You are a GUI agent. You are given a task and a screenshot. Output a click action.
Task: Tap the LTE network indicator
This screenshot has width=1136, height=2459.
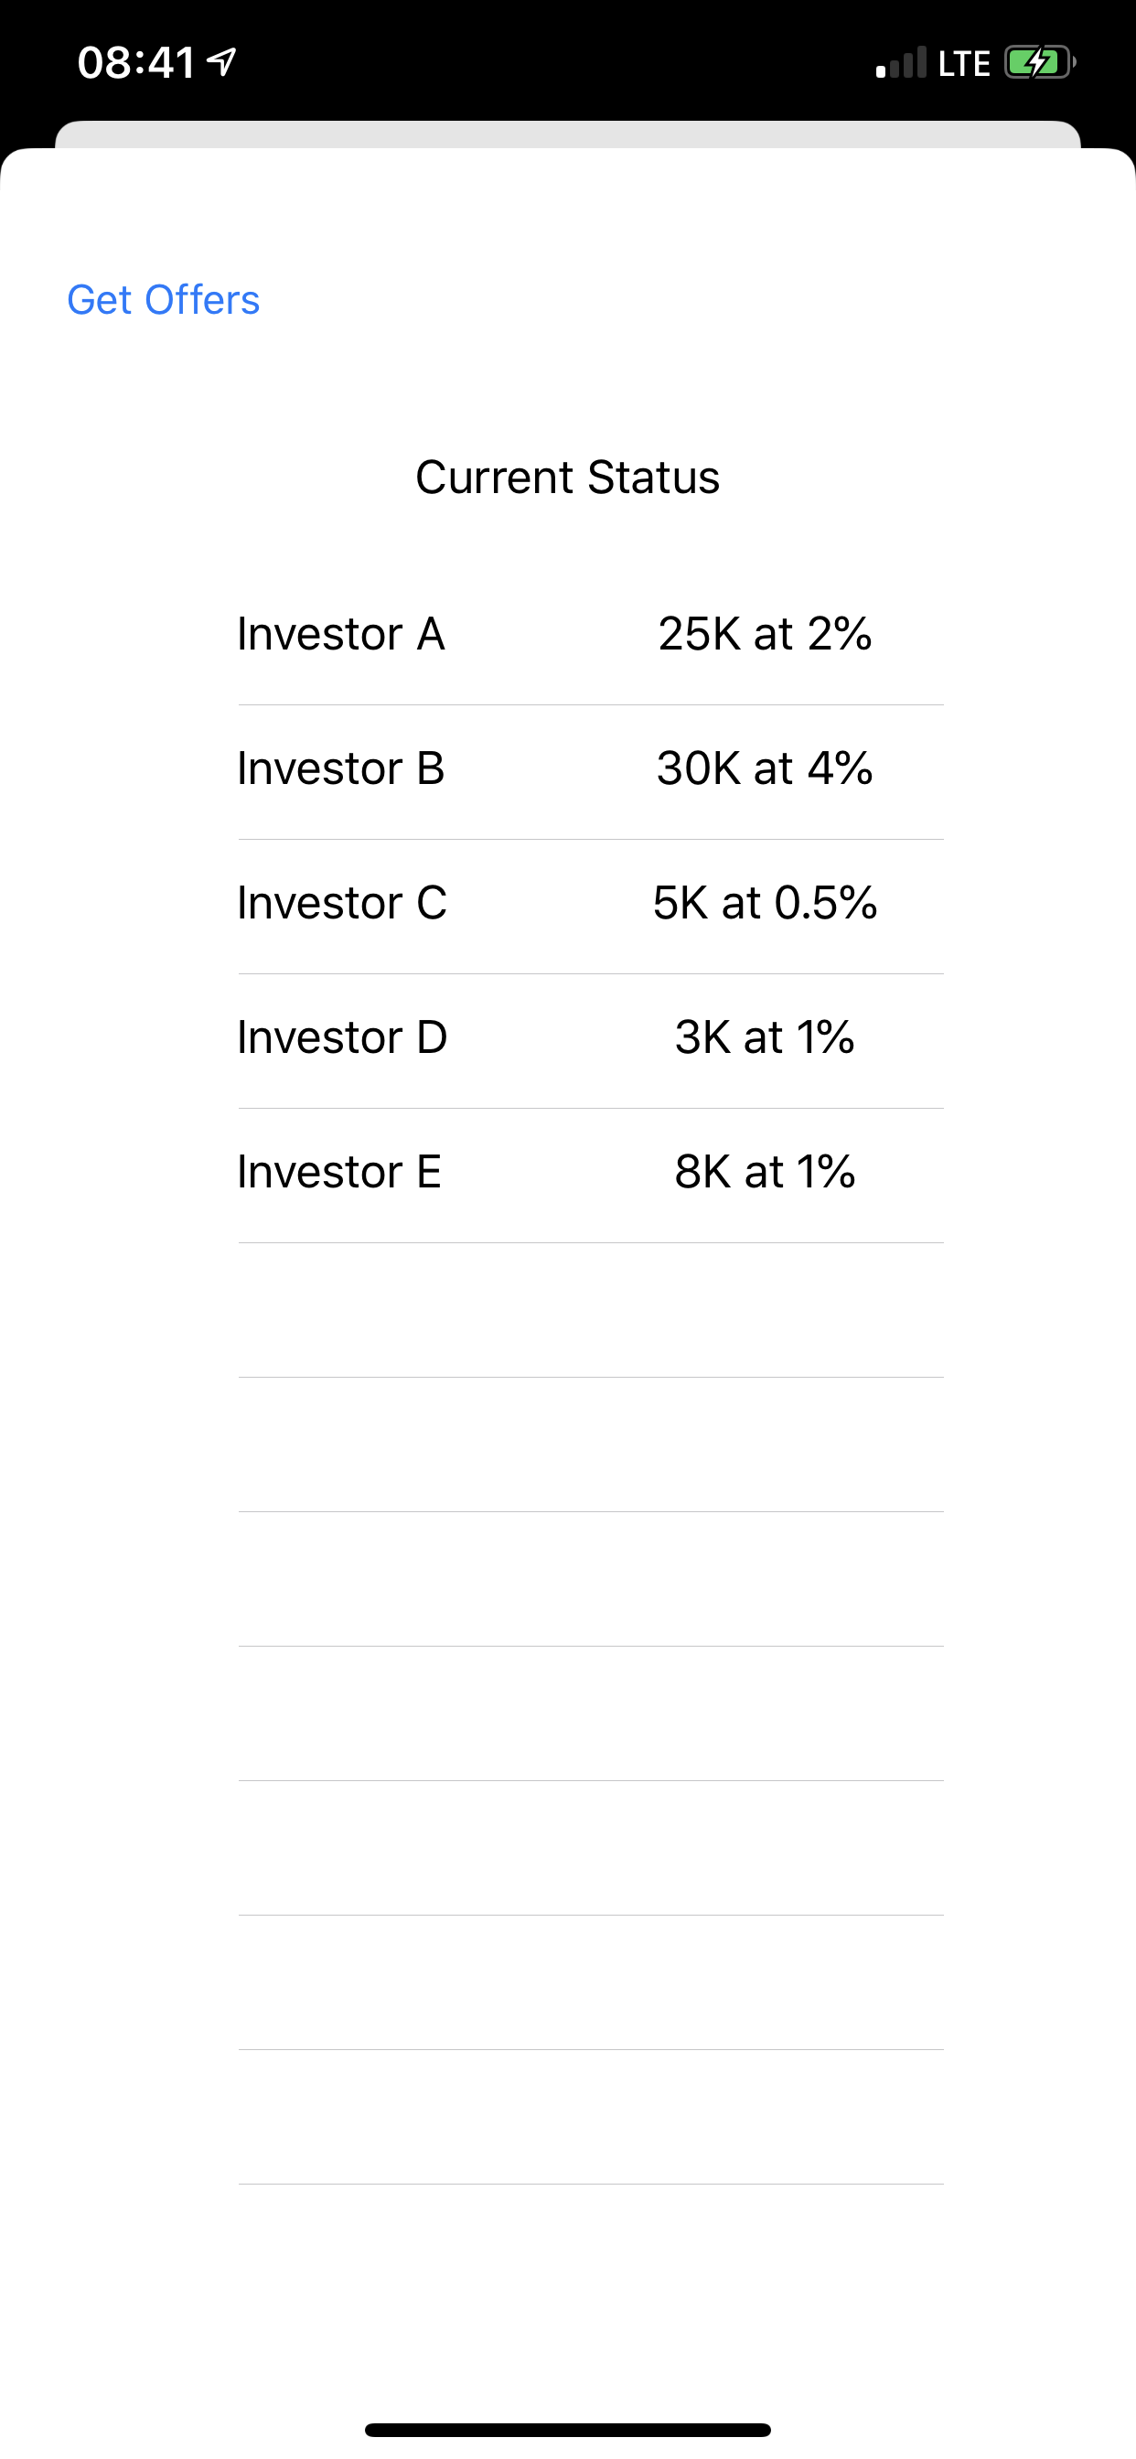click(964, 63)
